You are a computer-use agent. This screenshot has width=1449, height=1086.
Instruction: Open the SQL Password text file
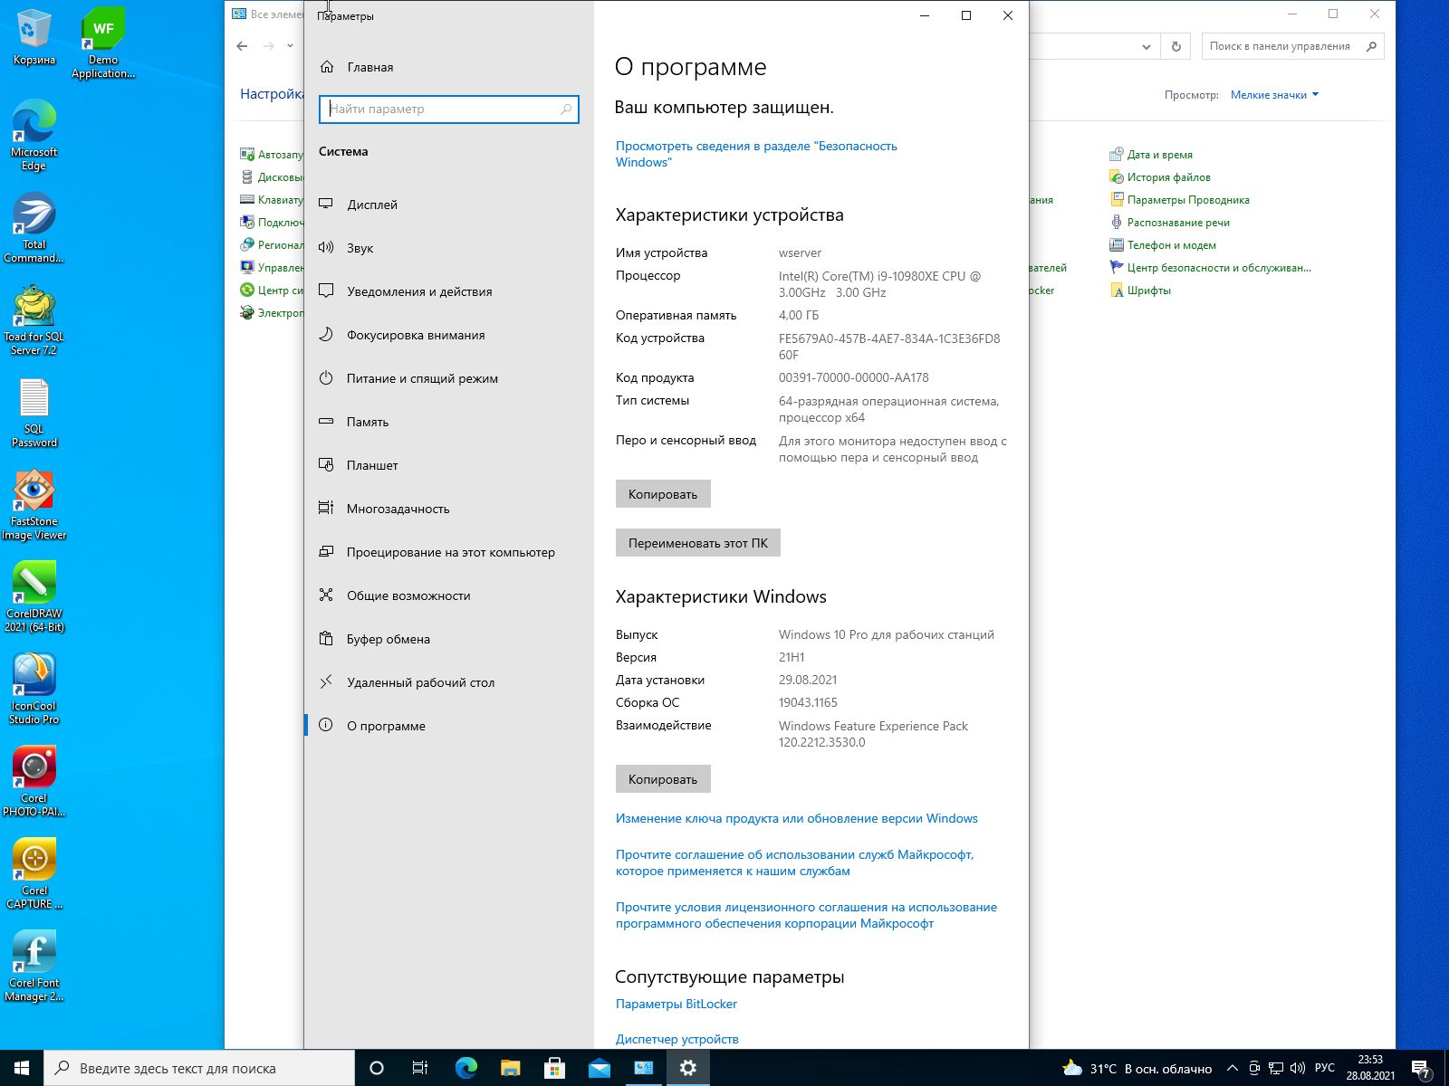click(34, 413)
